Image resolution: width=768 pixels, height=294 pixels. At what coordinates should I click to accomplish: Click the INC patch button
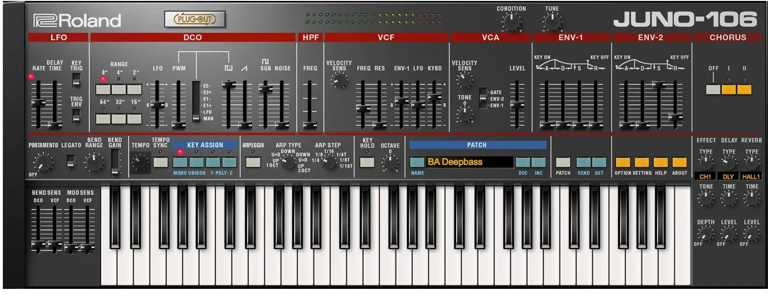[539, 162]
